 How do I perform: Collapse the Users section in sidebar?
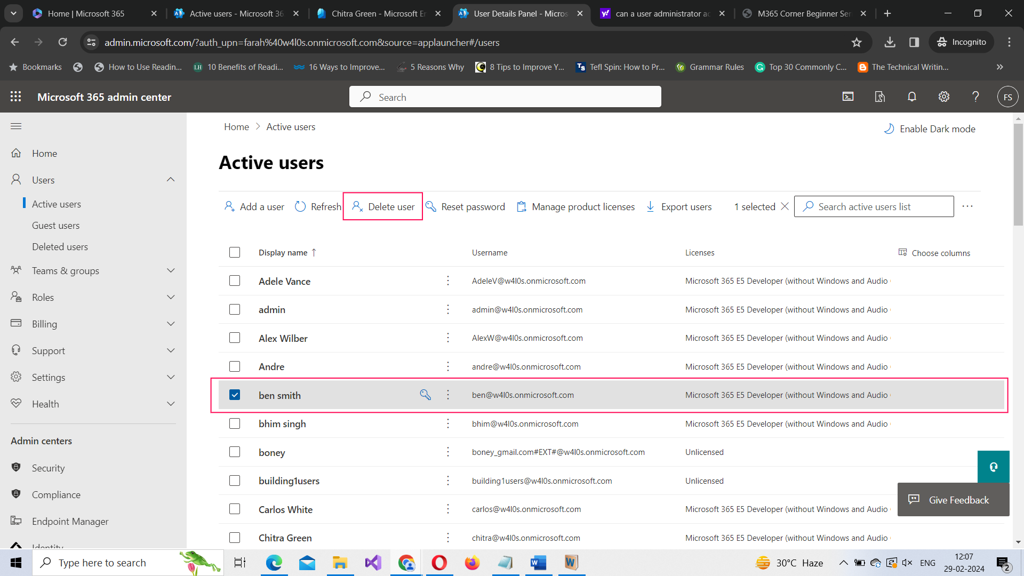[170, 179]
